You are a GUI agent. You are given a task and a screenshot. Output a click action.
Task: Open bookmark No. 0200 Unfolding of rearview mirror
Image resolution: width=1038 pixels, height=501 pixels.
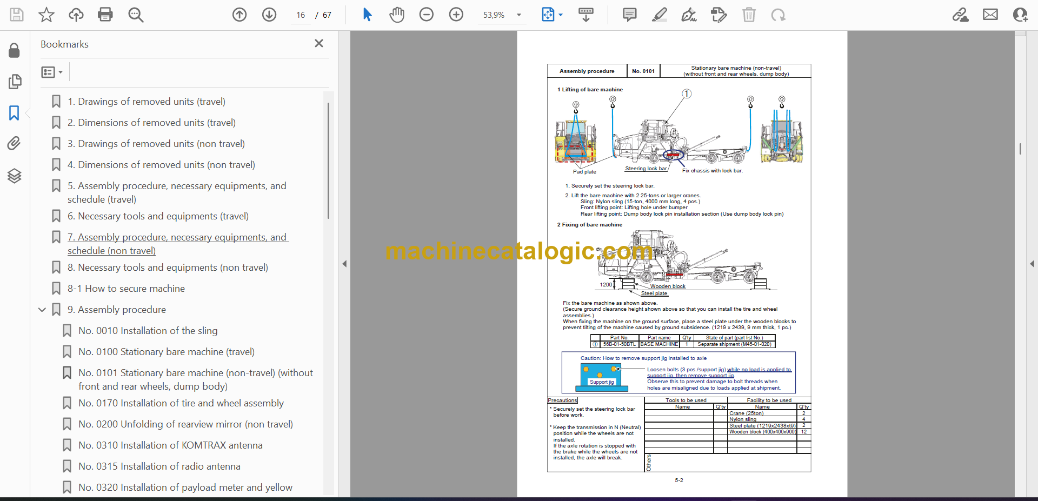[x=185, y=424]
